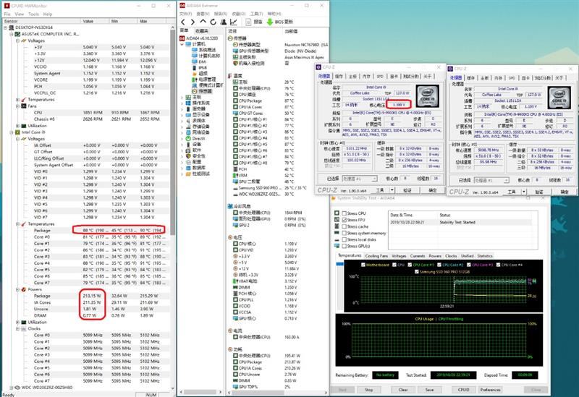Collapse the Voltages node under ASUSTeK in HWMonitor
Image resolution: width=579 pixels, height=397 pixels.
coord(17,40)
